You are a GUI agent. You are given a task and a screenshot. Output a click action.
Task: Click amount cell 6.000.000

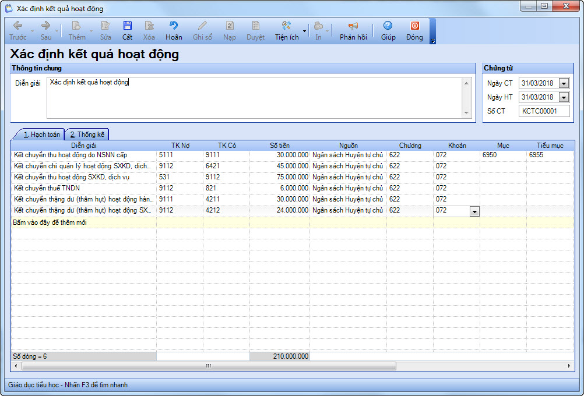(280, 188)
